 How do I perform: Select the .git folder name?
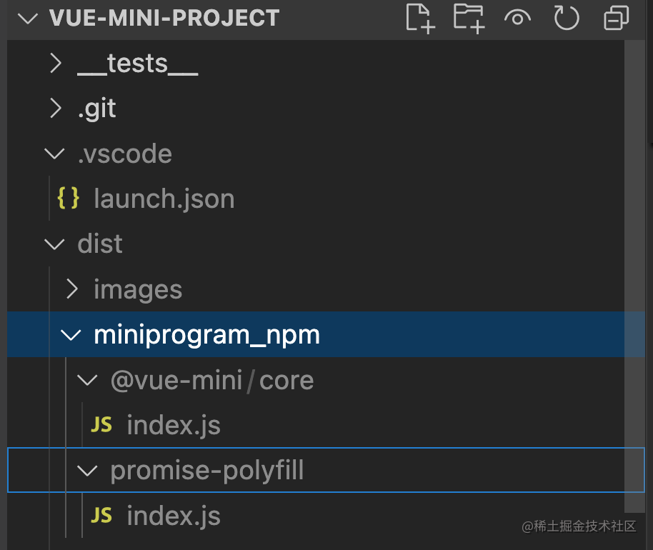pyautogui.click(x=96, y=109)
